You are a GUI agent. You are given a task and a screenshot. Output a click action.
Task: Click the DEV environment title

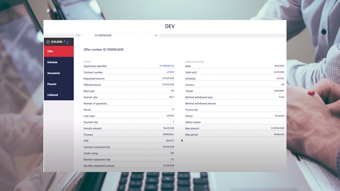170,26
